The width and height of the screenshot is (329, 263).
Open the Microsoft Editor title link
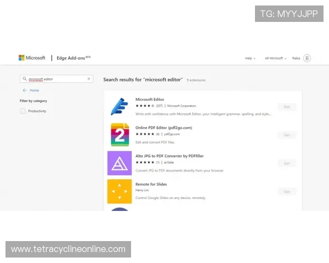151,99
